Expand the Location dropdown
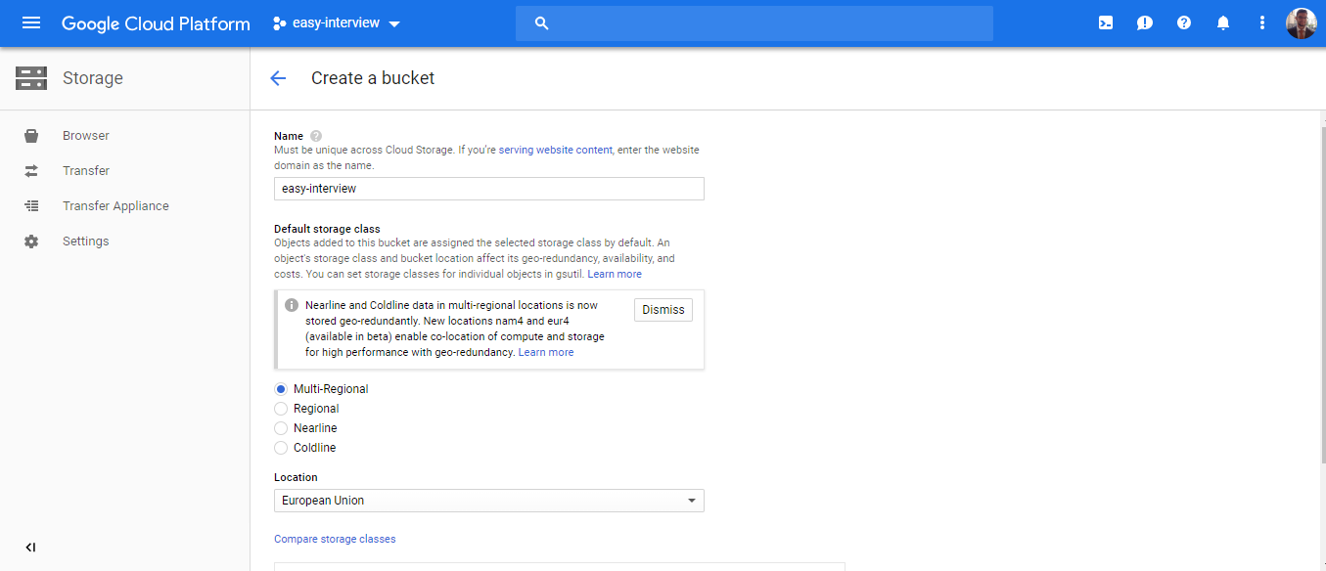This screenshot has width=1326, height=571. (x=488, y=501)
